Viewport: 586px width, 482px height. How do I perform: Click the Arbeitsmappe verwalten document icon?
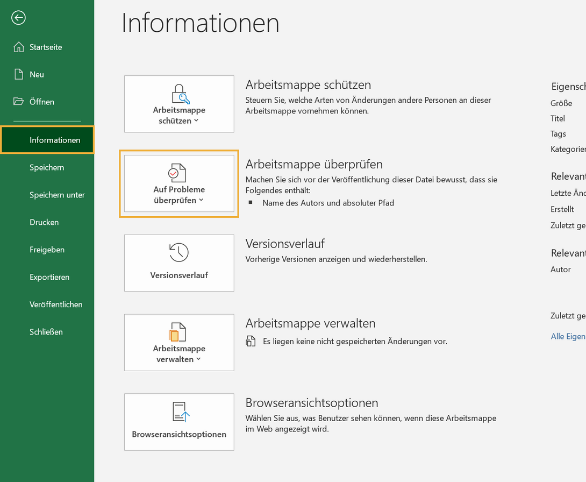(x=179, y=331)
